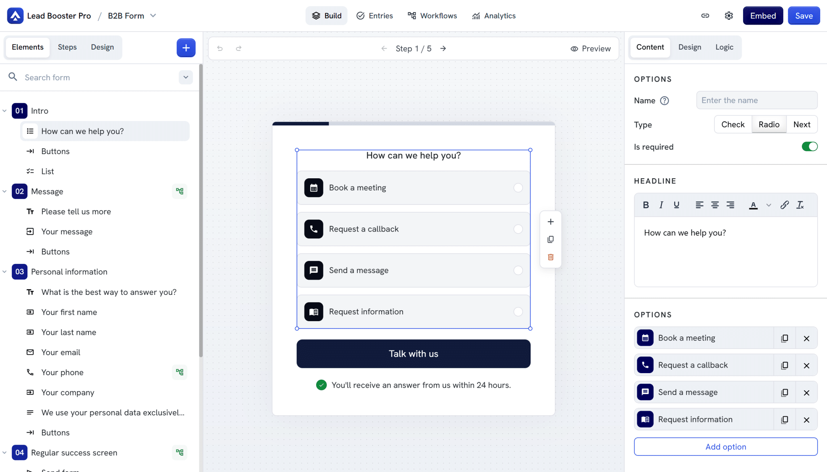827x472 pixels.
Task: Open the B2B Form name dropdown
Action: click(x=153, y=16)
